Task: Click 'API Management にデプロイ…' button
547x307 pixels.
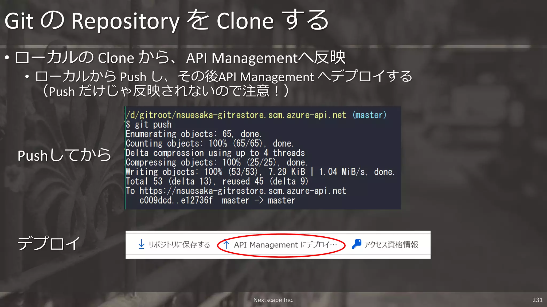Action: [280, 245]
